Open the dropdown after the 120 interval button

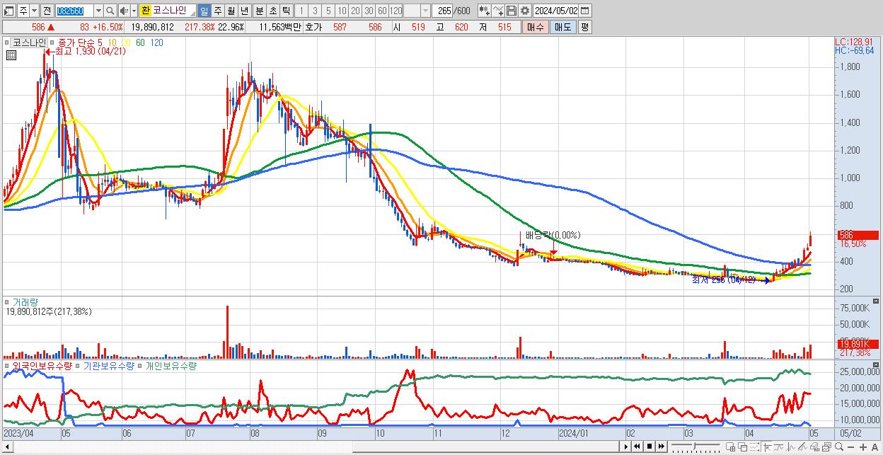[425, 11]
